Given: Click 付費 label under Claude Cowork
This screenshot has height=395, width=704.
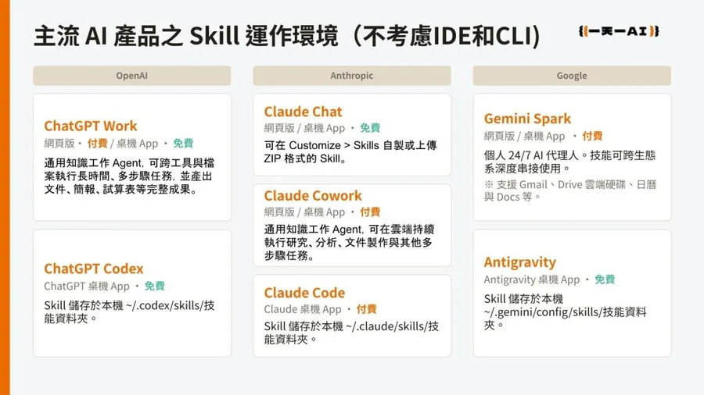Looking at the screenshot, I should click(370, 212).
